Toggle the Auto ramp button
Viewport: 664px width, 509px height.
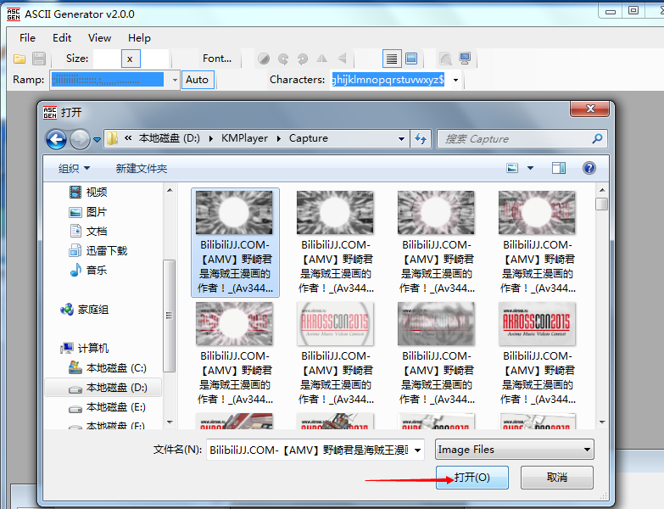pyautogui.click(x=197, y=80)
